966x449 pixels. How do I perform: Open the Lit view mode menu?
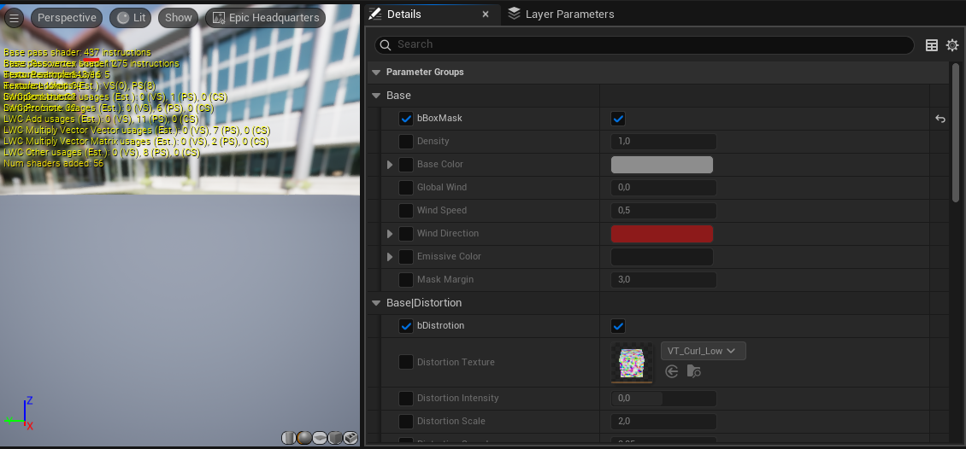(x=131, y=18)
